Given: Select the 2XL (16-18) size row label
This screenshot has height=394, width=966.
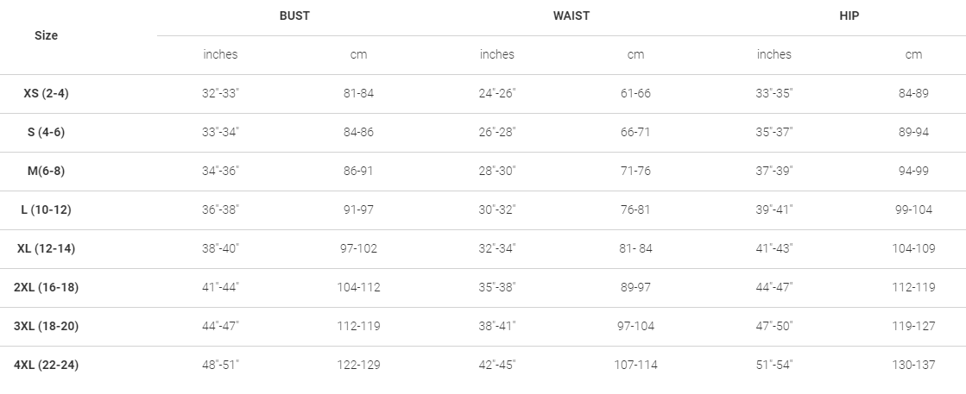Looking at the screenshot, I should pos(46,287).
